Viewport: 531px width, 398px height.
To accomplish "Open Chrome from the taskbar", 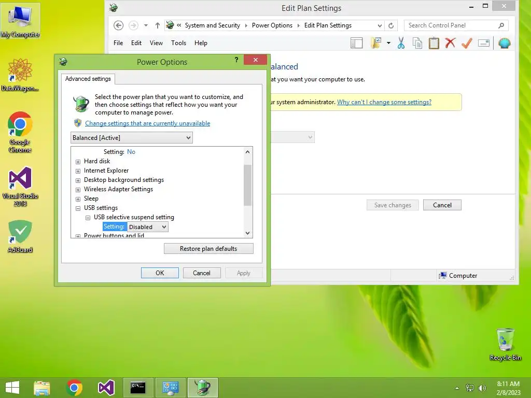I will tap(74, 388).
